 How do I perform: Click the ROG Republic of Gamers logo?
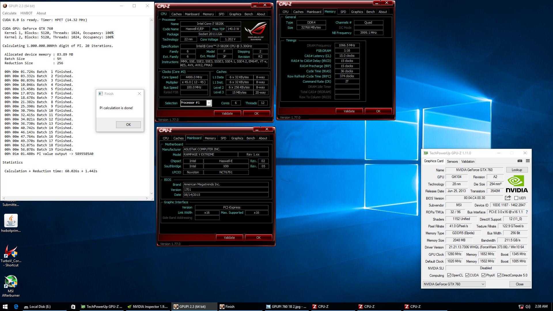(x=256, y=32)
